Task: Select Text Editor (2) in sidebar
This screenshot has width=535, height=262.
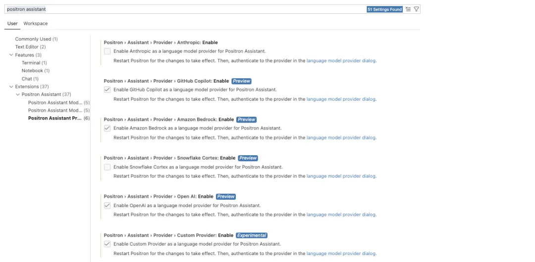Action: [x=30, y=47]
